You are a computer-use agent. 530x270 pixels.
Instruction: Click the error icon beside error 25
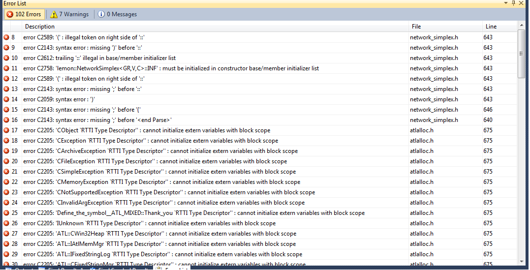6,213
